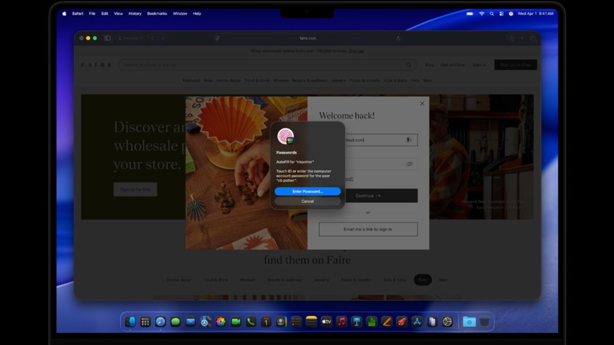614x345 pixels.
Task: Show the Safari tab overview
Action: click(533, 38)
